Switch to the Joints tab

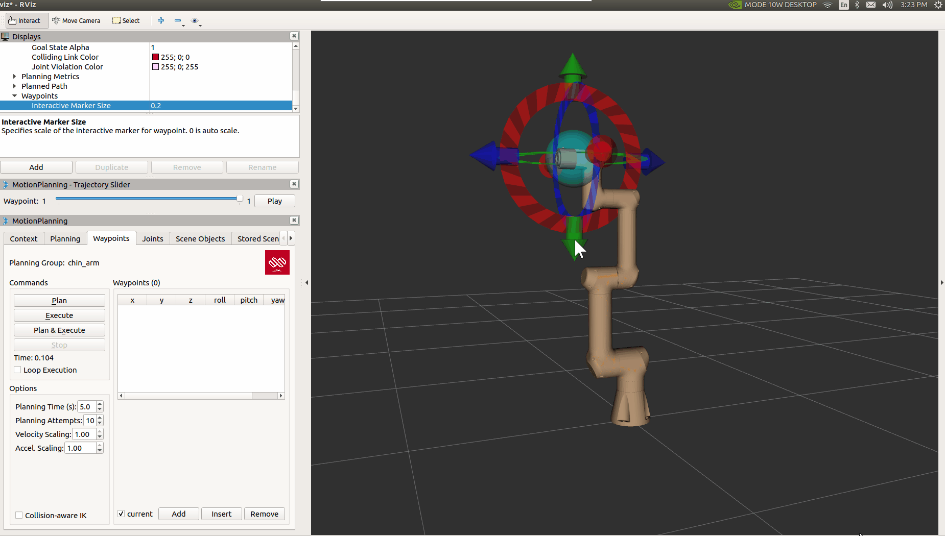click(x=153, y=238)
